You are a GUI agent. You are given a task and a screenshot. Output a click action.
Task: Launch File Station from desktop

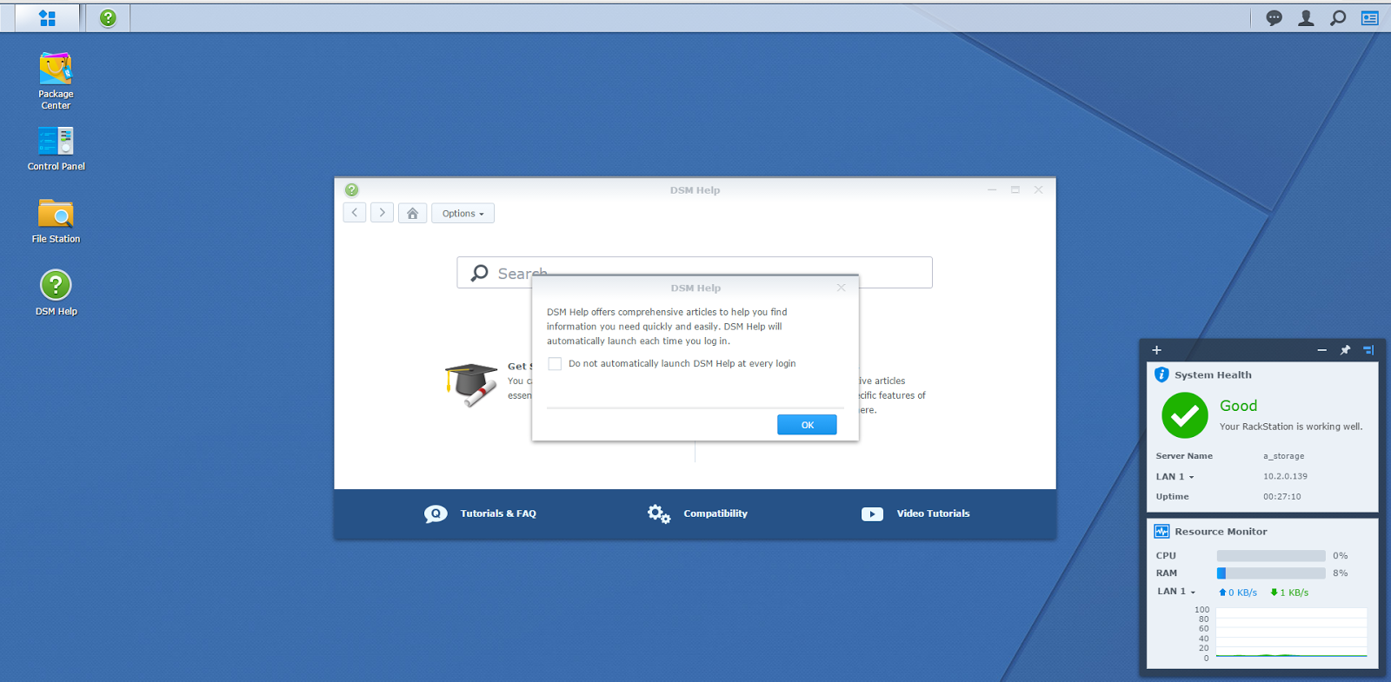56,221
